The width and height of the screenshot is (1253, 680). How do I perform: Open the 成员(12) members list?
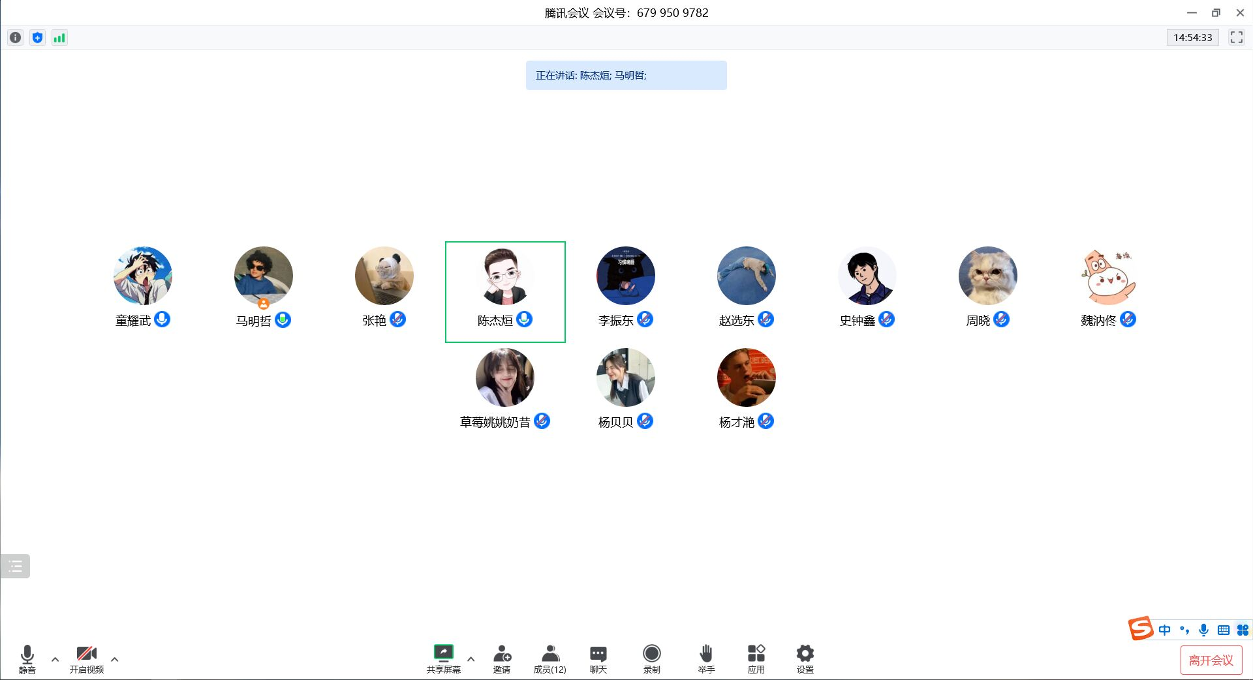550,658
